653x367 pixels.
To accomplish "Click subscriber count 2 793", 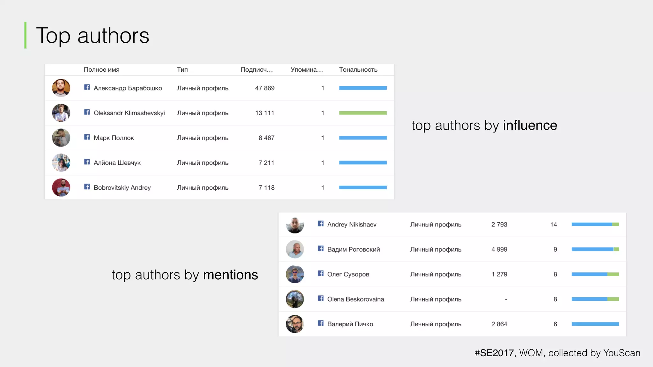I will 499,225.
